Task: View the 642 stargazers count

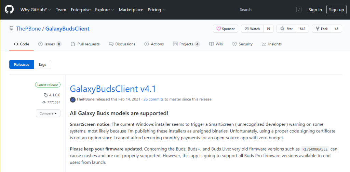Action: tap(302, 29)
